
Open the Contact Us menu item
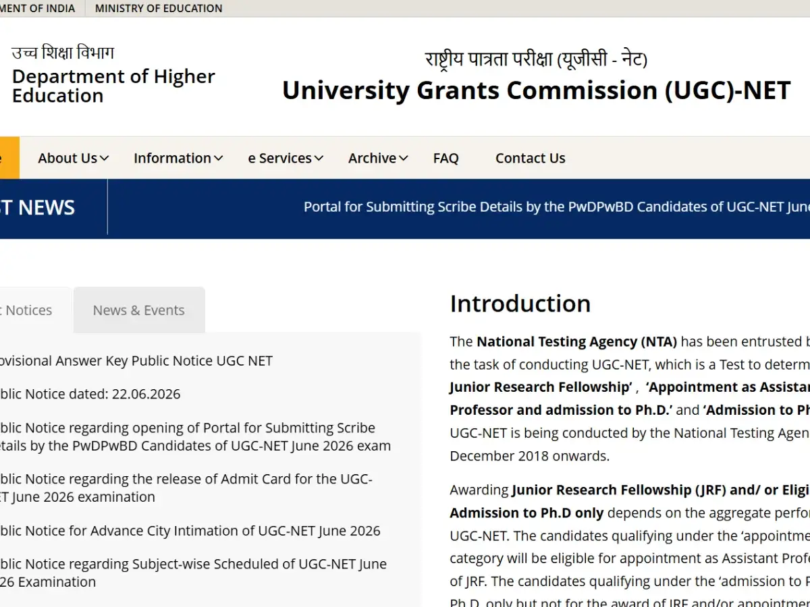[531, 158]
